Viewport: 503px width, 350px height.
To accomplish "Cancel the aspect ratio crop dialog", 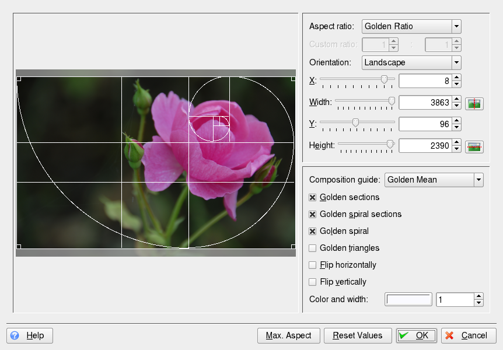I will [469, 335].
